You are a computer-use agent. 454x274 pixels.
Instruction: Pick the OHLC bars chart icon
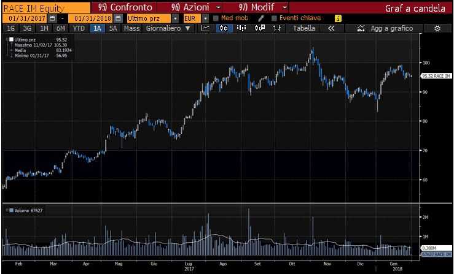(277, 28)
